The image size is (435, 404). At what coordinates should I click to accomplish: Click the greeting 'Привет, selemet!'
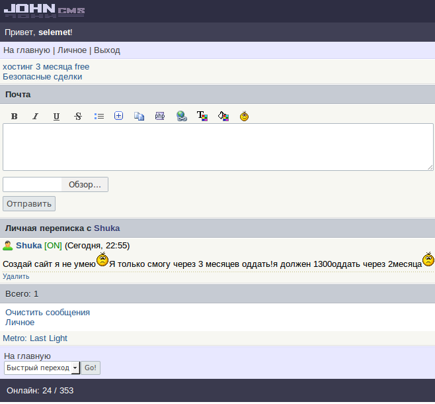coord(38,32)
